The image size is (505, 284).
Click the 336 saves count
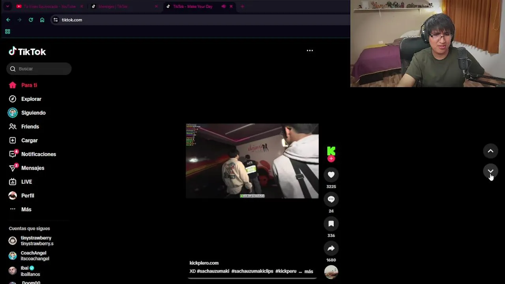tap(331, 235)
